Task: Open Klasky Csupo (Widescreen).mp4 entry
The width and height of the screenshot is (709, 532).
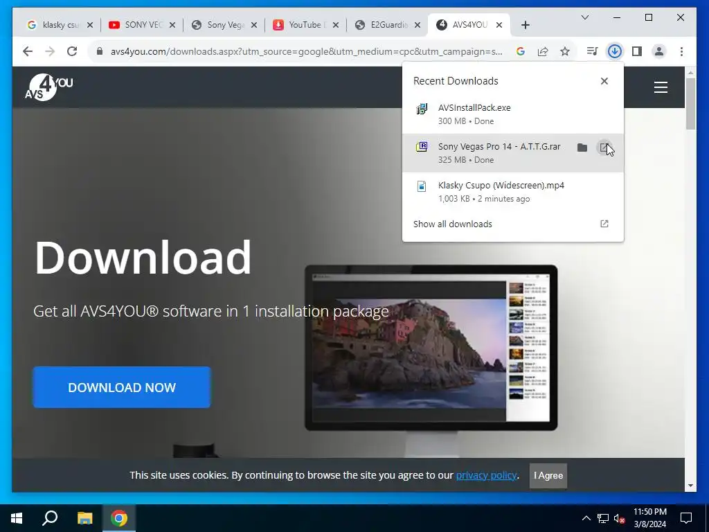Action: [x=513, y=191]
